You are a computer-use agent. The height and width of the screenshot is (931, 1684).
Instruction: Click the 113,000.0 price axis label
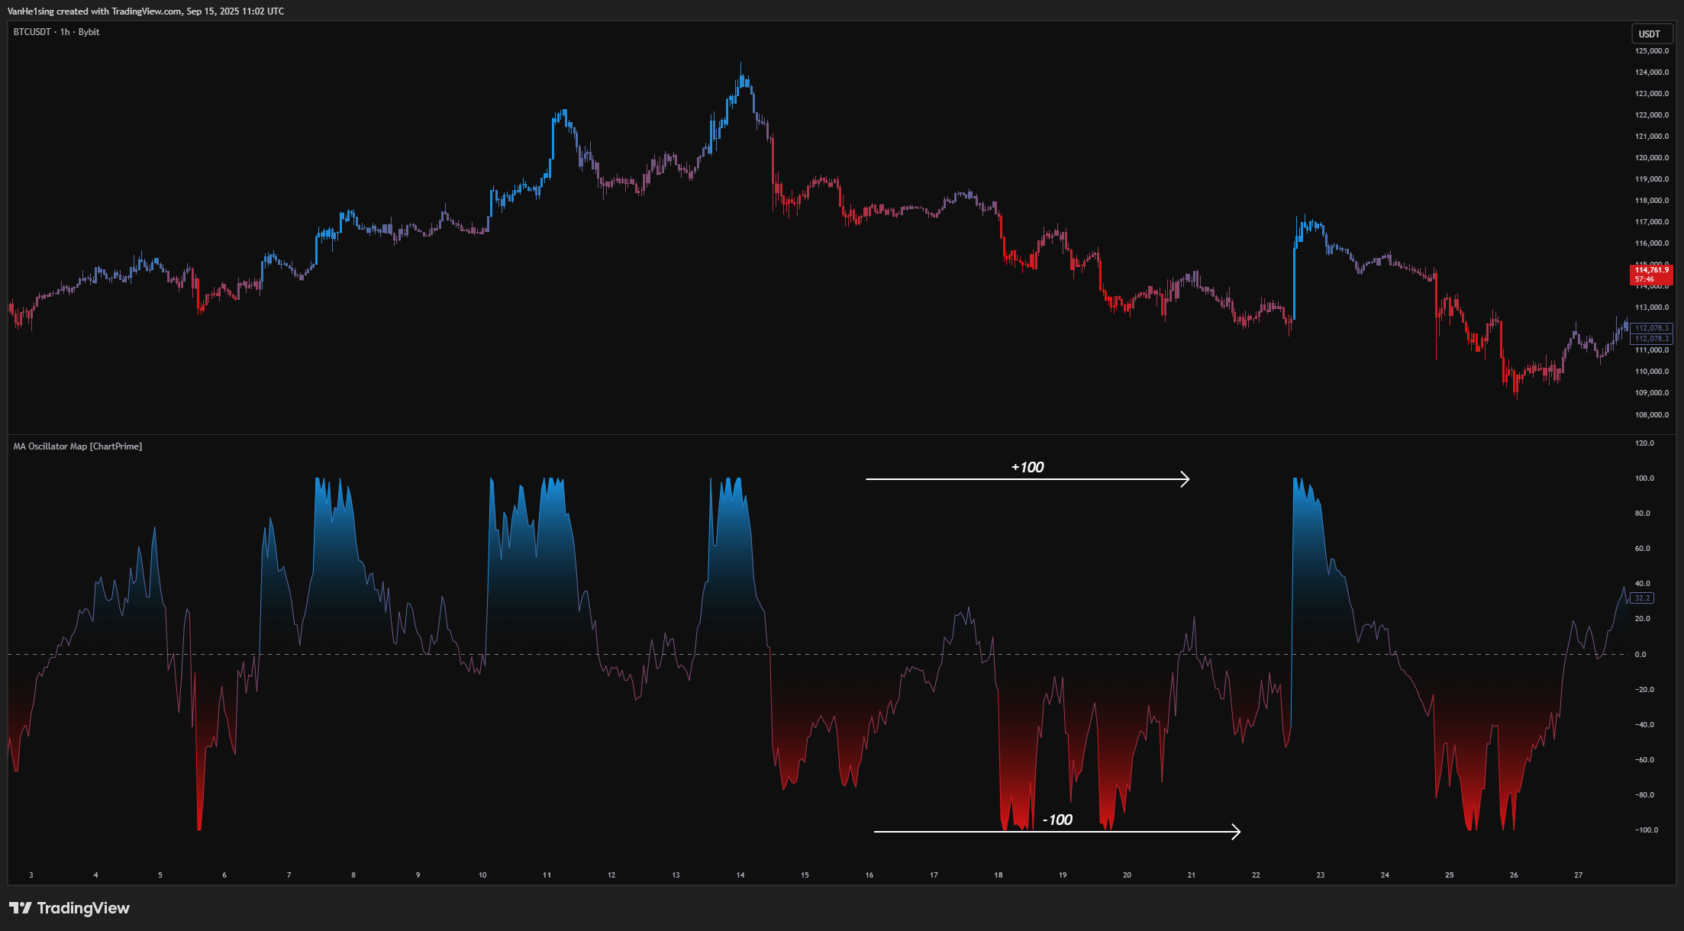click(x=1652, y=308)
